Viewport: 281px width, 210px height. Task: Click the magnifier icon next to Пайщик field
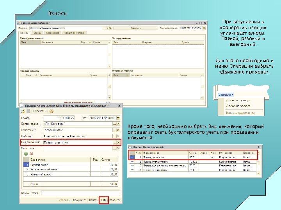coord(110,28)
